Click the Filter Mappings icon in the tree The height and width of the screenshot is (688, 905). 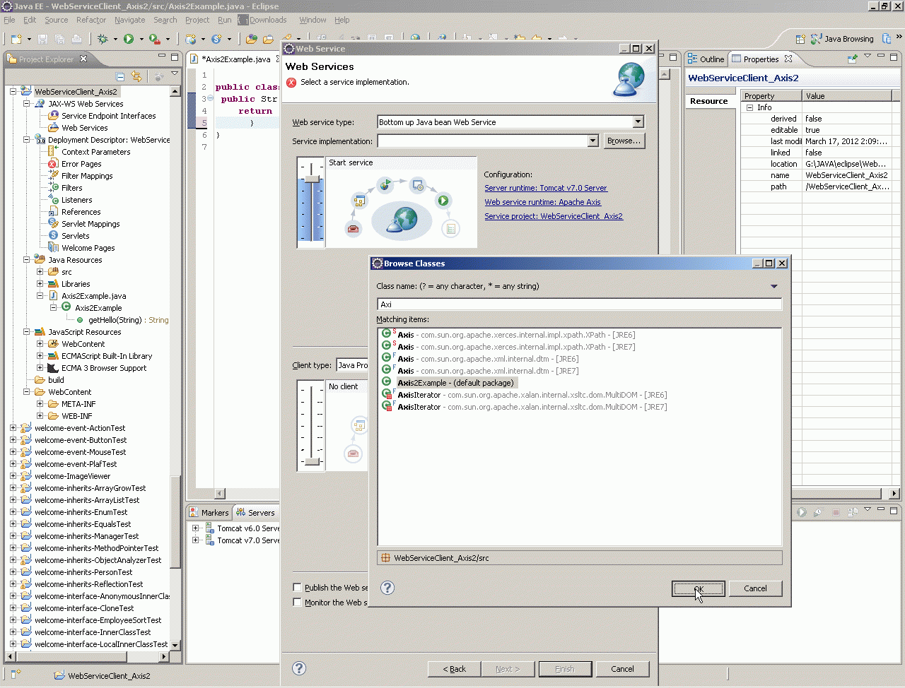[x=53, y=176]
